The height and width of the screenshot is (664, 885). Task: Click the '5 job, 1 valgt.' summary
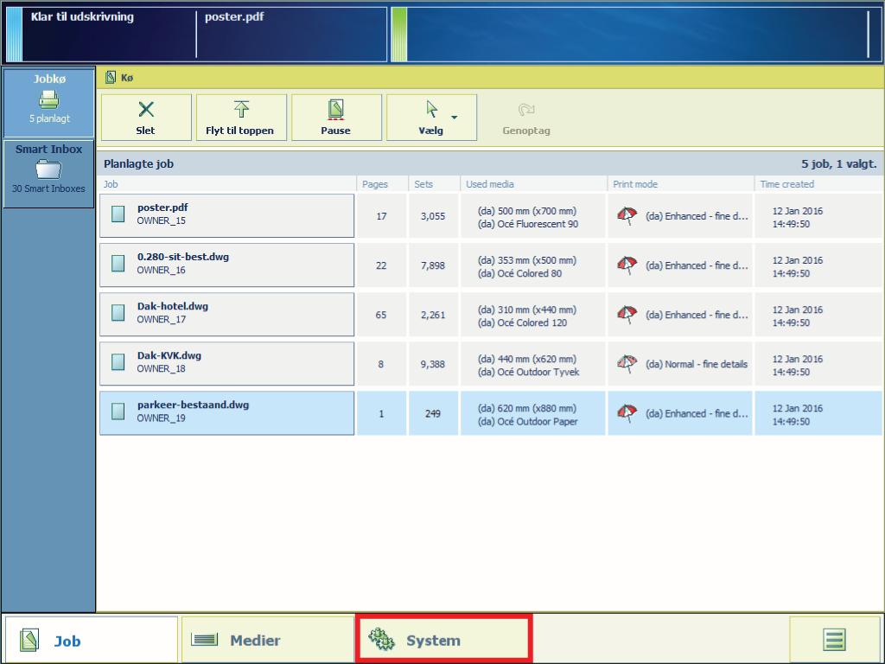pyautogui.click(x=838, y=163)
